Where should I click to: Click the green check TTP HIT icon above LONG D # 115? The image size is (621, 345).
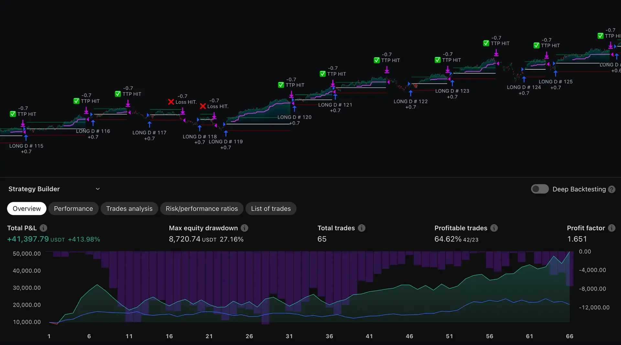pos(13,114)
